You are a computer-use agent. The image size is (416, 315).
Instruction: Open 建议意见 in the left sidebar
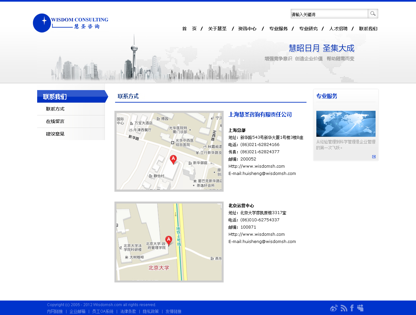pos(55,134)
